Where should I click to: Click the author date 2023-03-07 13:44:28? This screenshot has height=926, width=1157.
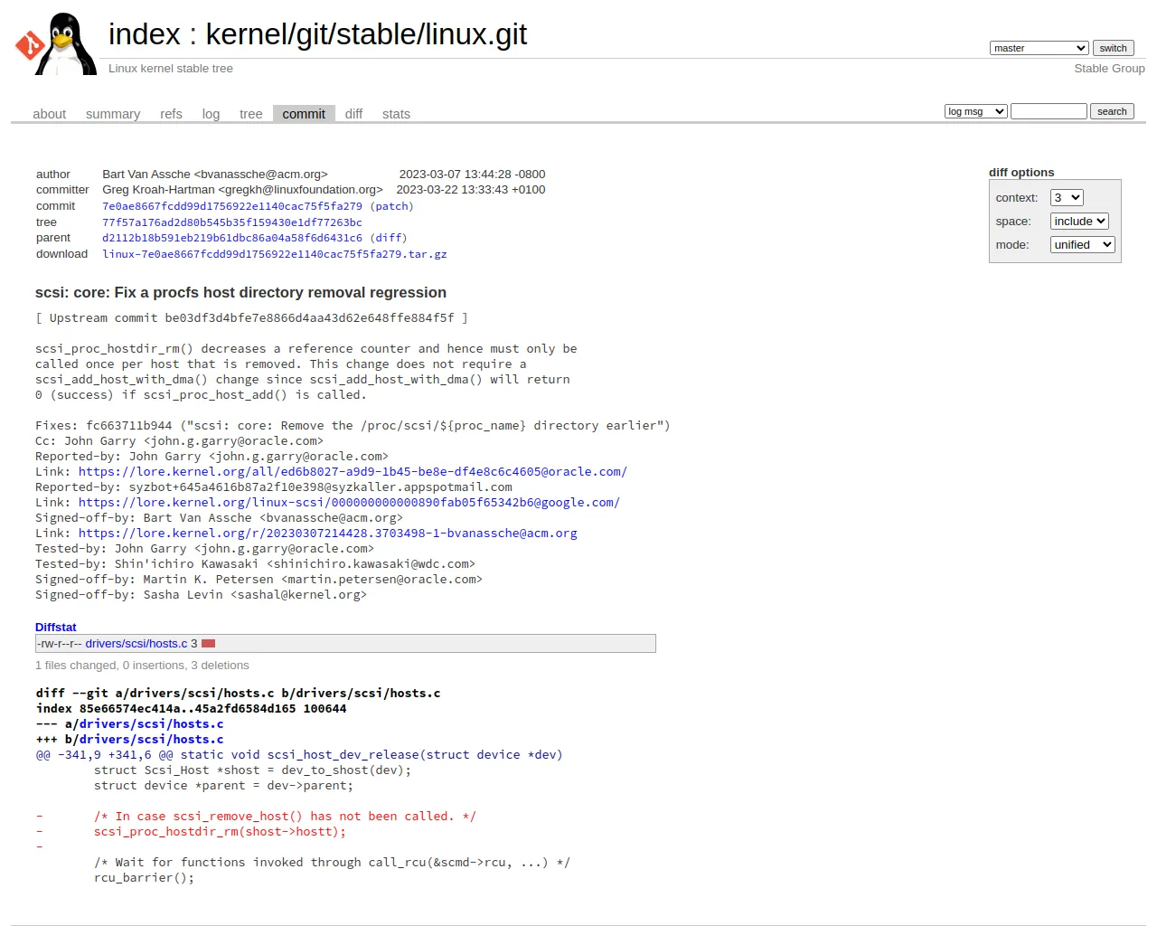[472, 175]
